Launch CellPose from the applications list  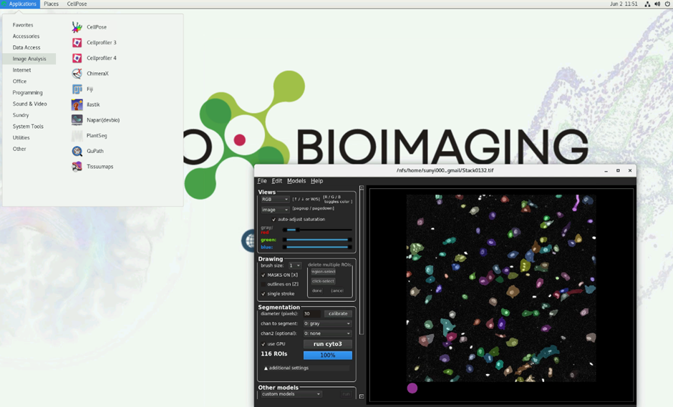(96, 27)
